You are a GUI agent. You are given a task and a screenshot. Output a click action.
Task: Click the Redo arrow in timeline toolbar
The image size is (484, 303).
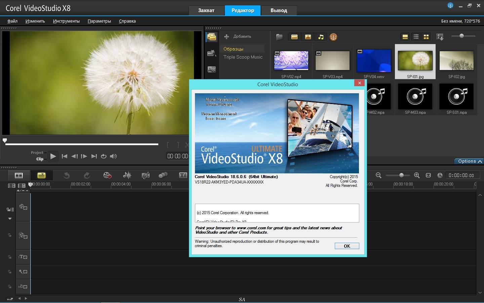(87, 175)
